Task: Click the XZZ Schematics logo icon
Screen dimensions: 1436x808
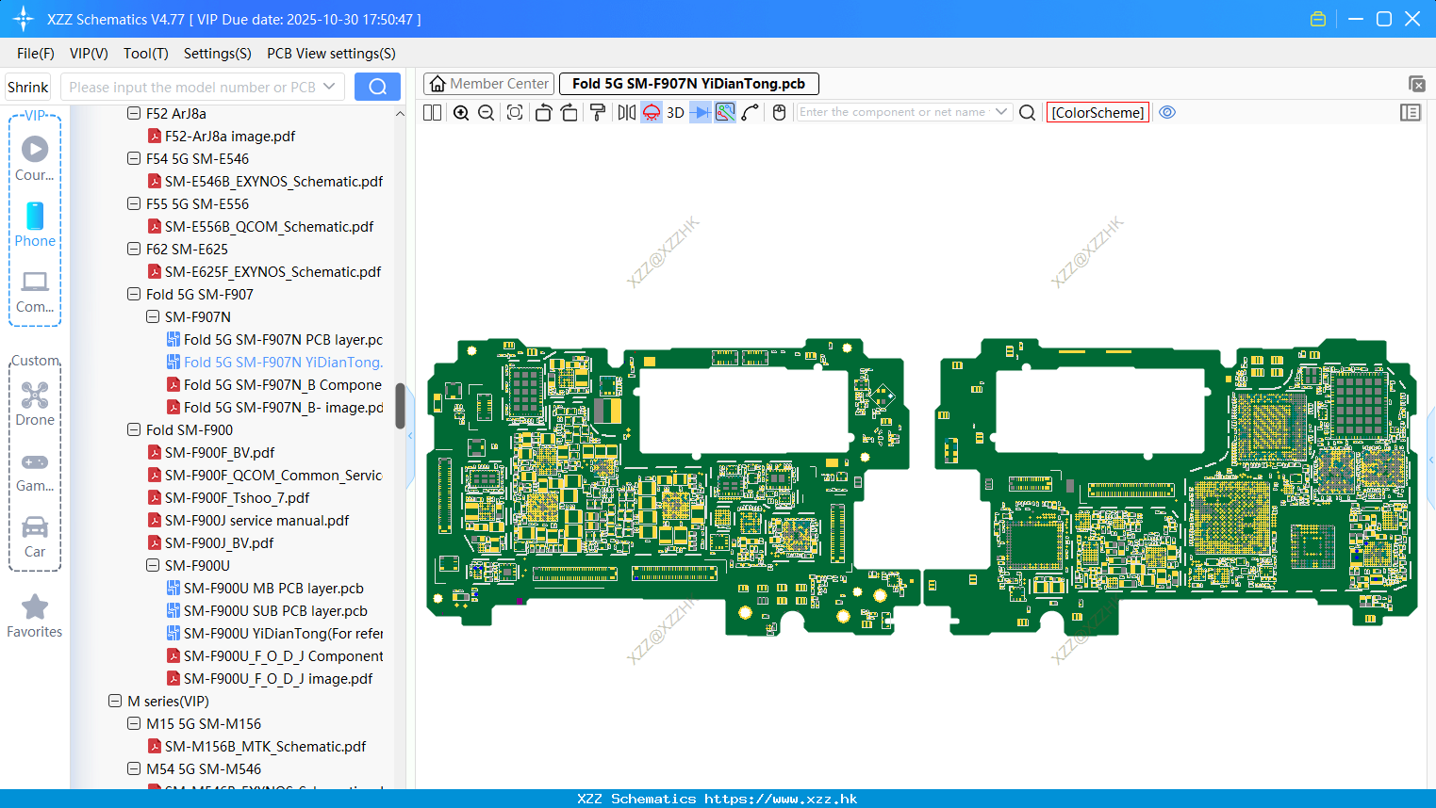Action: 24,19
